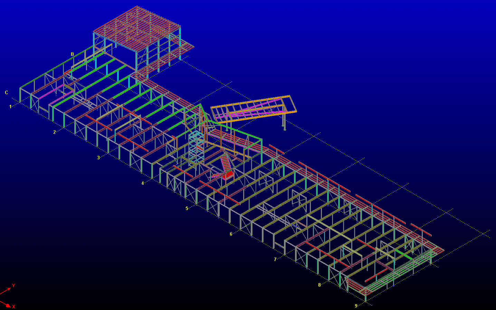Image resolution: width=496 pixels, height=310 pixels.
Task: Click grid axis label C
Action: (7, 92)
